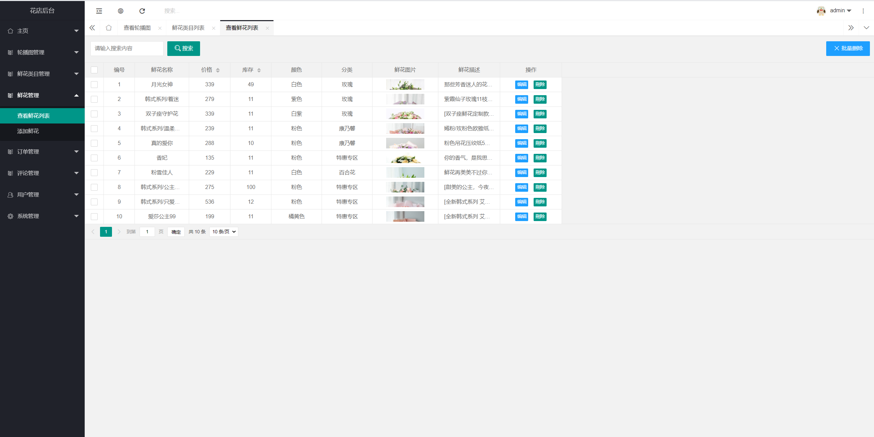Open the three-dot more options menu
874x437 pixels.
[863, 11]
